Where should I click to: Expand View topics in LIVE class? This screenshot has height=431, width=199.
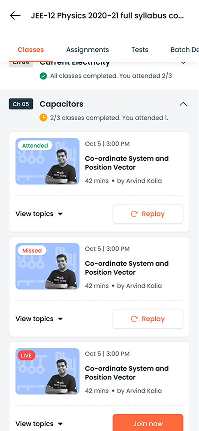[39, 424]
